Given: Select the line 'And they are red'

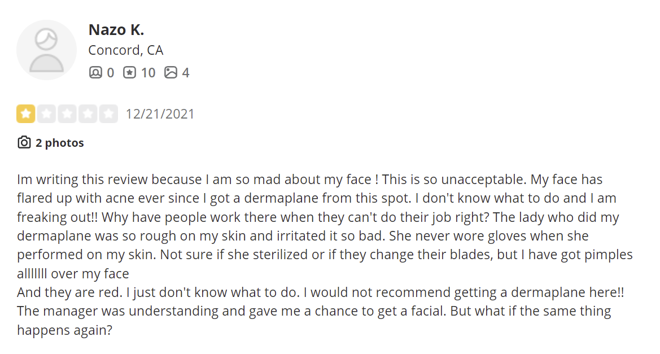Looking at the screenshot, I should point(320,292).
